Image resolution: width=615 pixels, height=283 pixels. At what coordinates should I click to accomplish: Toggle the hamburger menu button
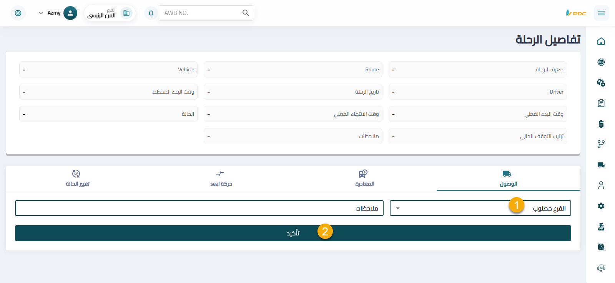602,13
